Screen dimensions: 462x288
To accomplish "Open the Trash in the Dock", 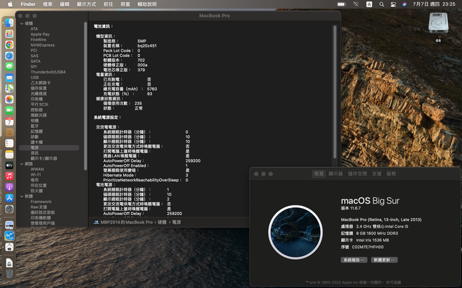I will pyautogui.click(x=10, y=273).
